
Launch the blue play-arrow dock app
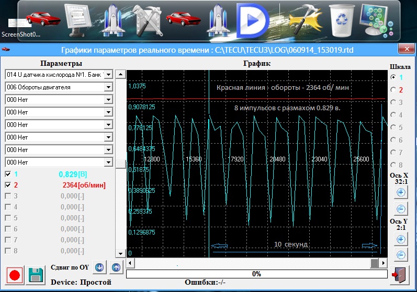252,20
